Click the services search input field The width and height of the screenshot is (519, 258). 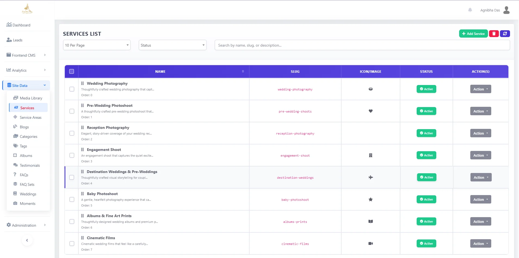coord(362,45)
